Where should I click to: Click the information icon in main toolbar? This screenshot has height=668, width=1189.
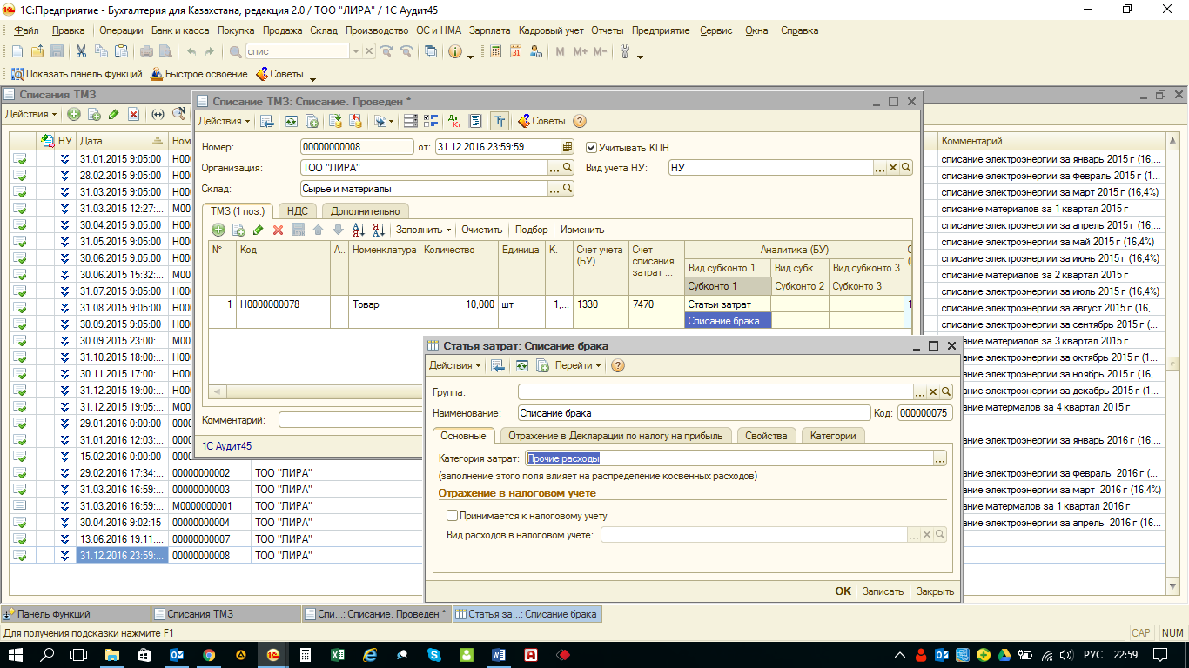click(455, 51)
